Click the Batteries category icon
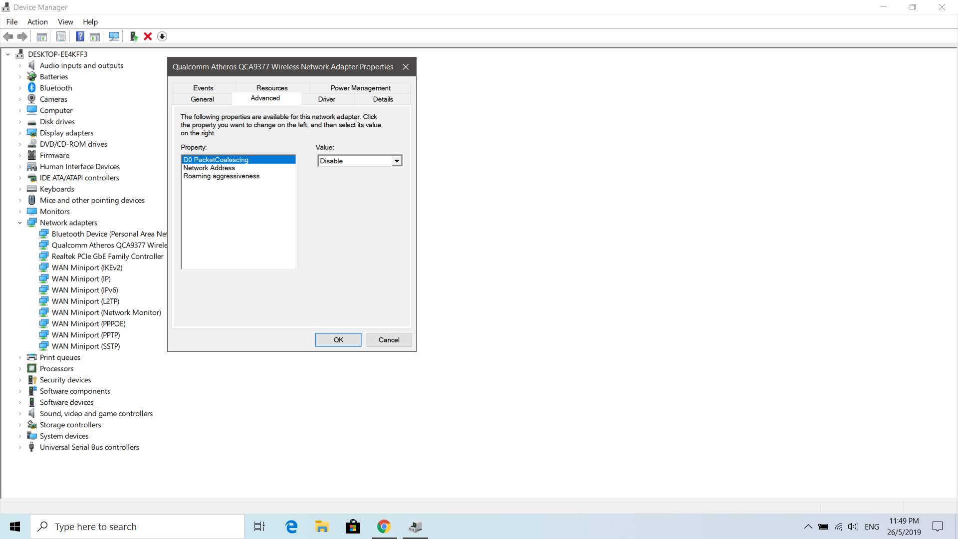Viewport: 958px width, 539px height. (x=32, y=76)
